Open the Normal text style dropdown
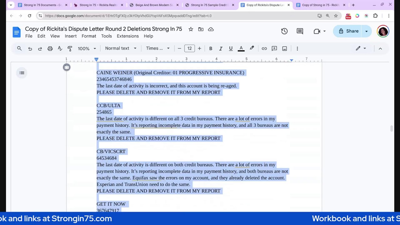This screenshot has width=400, height=225. click(x=121, y=48)
